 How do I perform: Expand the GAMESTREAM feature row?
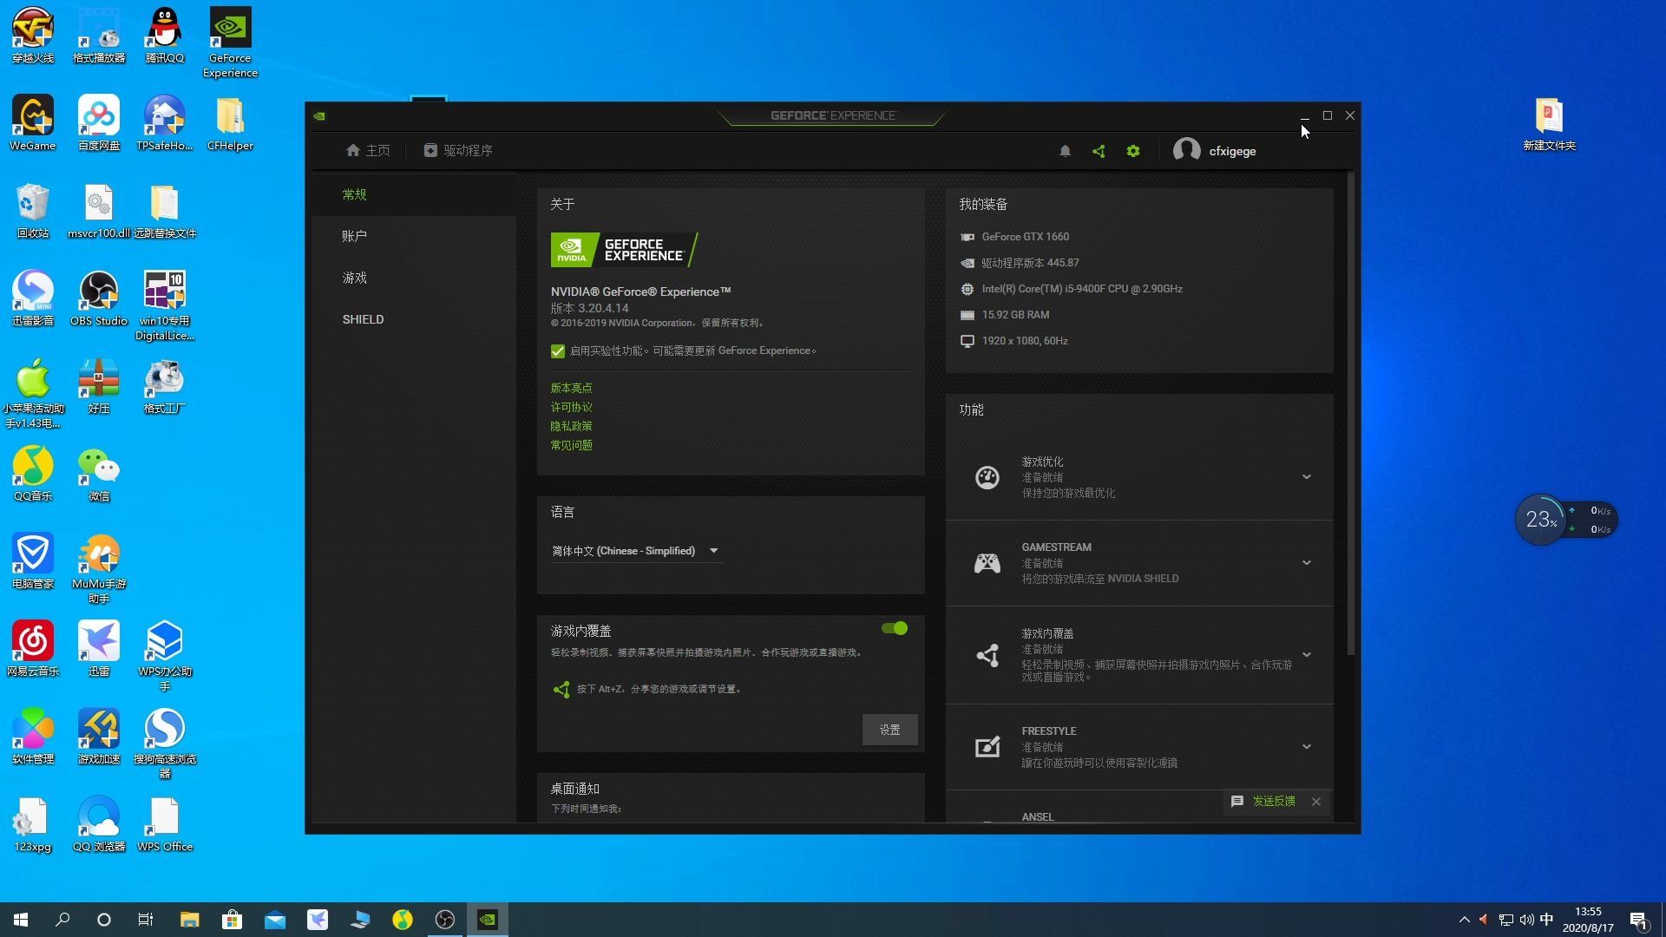(x=1306, y=563)
